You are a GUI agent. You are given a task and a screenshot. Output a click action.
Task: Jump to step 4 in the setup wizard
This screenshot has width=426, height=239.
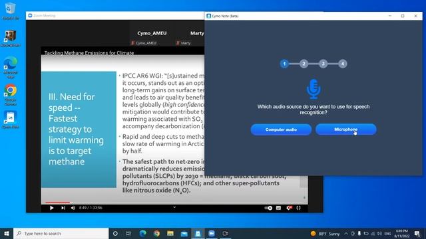(343, 64)
